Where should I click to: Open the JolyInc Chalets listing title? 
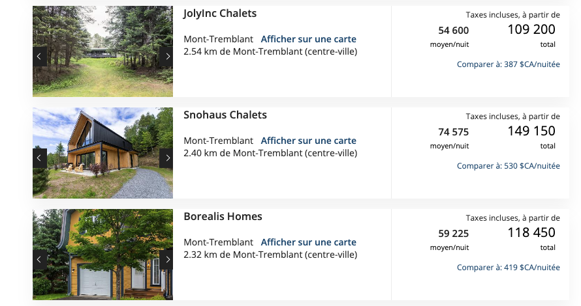[220, 14]
